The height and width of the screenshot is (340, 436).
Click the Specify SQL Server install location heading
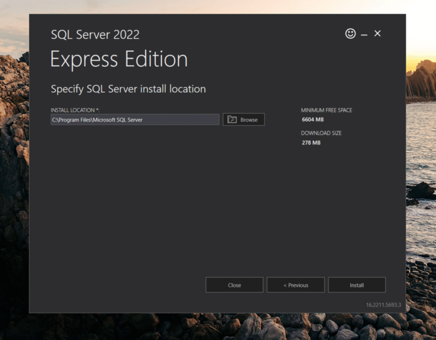128,89
